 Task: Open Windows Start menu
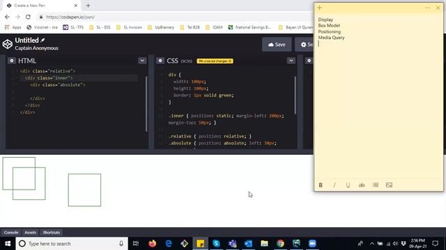tap(8, 244)
